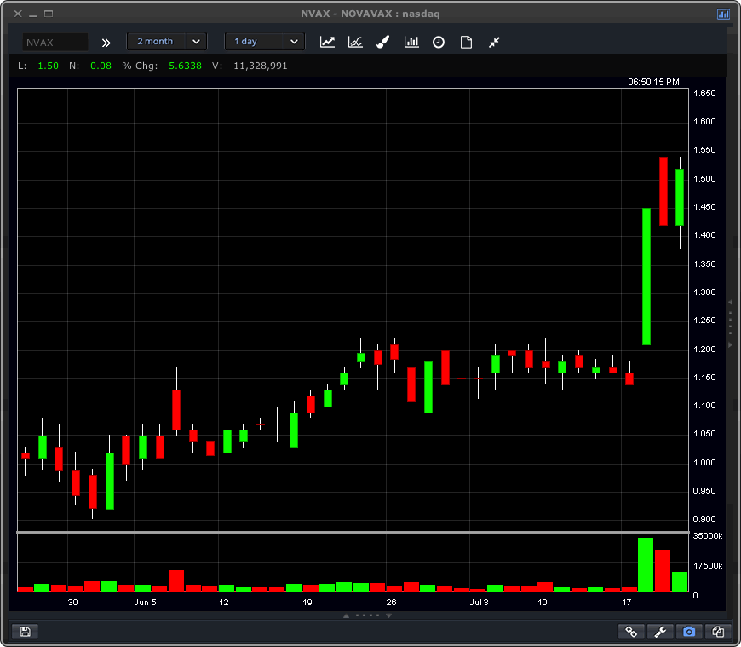
Task: Click the right side panel expander handle
Action: pos(730,324)
